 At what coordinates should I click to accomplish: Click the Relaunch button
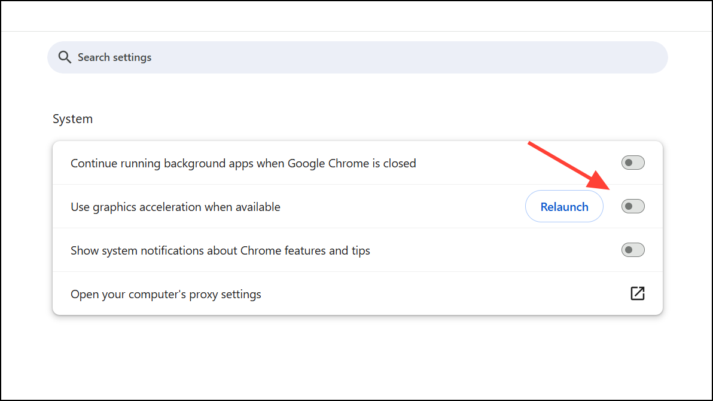pos(563,206)
